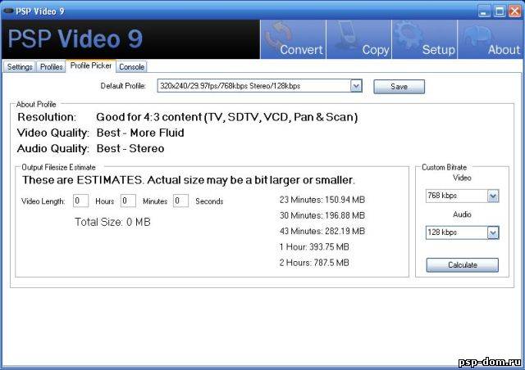Switch to the Console tab
Screen dimensions: 525x370
pos(131,67)
